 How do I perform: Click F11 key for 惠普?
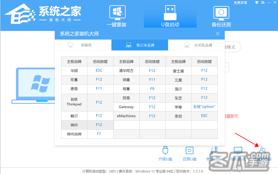click(99, 89)
